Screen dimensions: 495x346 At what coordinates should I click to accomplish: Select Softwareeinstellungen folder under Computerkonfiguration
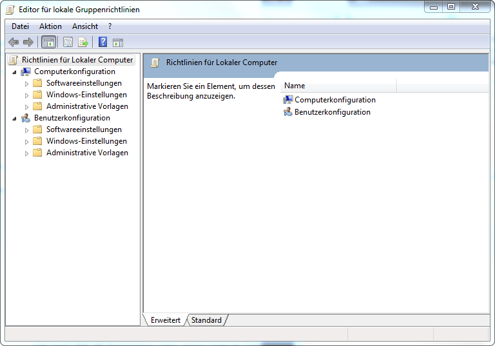(84, 83)
